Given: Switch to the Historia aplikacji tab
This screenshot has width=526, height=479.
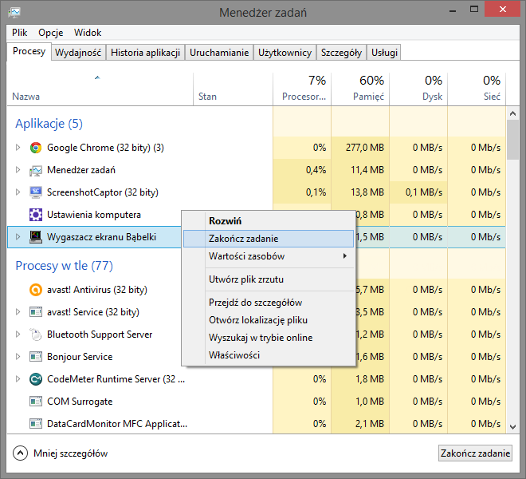Looking at the screenshot, I should (145, 53).
